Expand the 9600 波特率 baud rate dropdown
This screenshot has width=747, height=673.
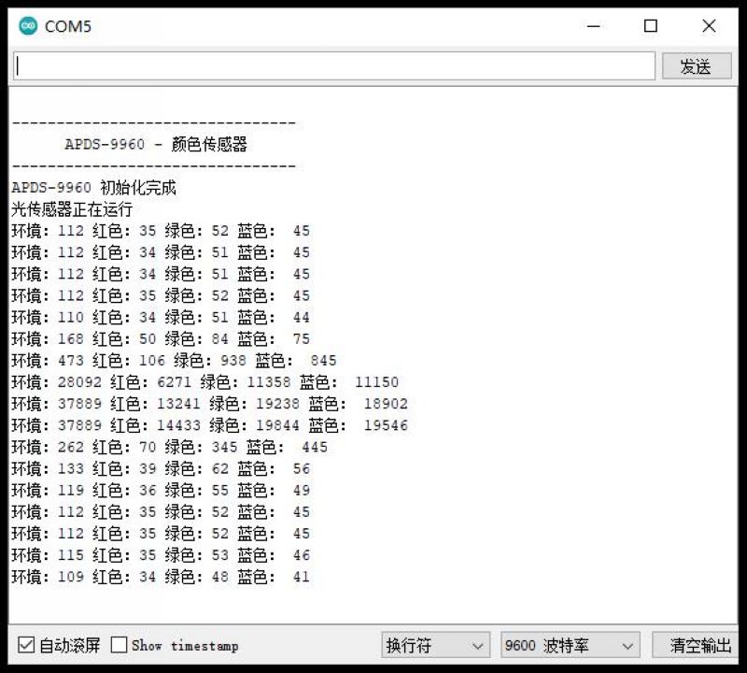tap(570, 645)
